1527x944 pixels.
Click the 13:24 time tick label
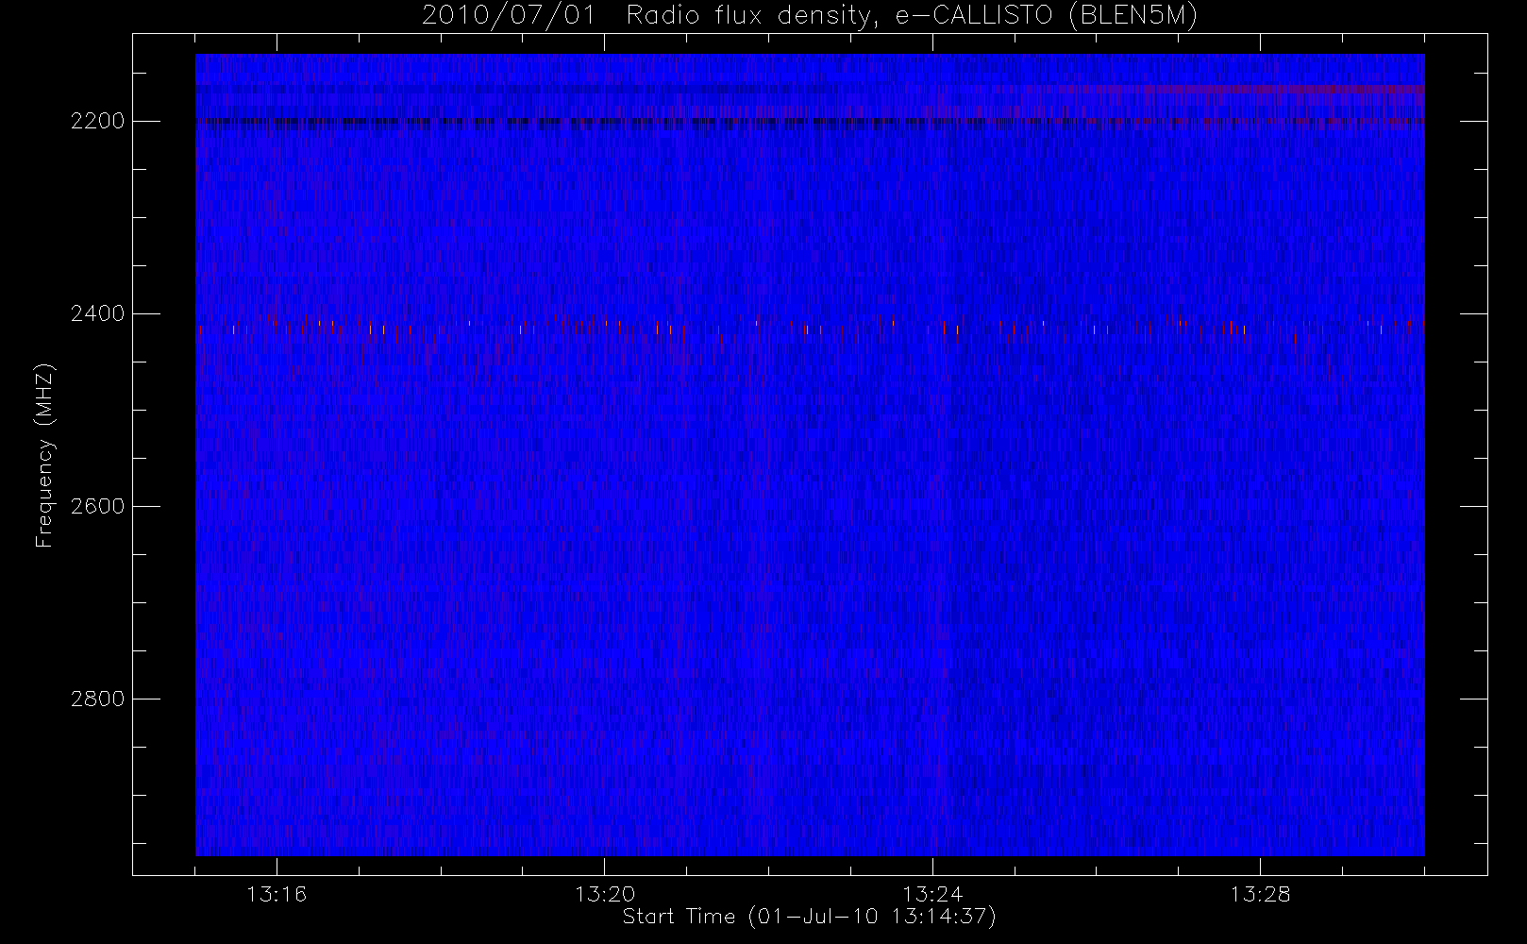(932, 894)
